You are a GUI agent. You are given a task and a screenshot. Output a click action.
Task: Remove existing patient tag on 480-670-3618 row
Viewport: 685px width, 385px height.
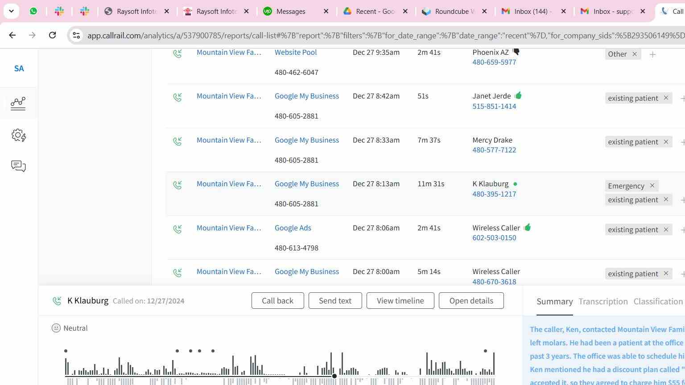[x=666, y=273]
